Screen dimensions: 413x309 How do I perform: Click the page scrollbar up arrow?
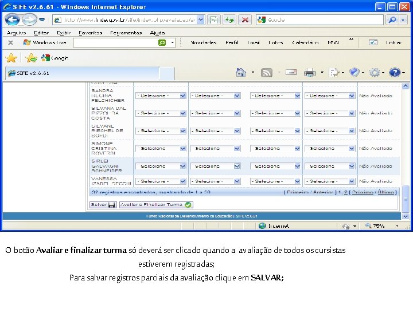point(406,86)
